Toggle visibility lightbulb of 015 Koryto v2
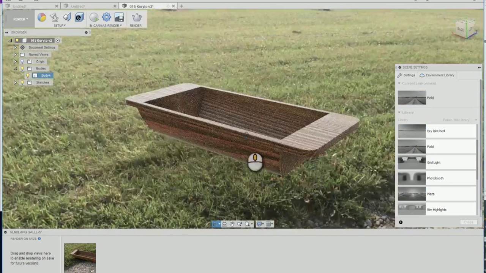Image resolution: width=486 pixels, height=273 pixels. [17, 41]
